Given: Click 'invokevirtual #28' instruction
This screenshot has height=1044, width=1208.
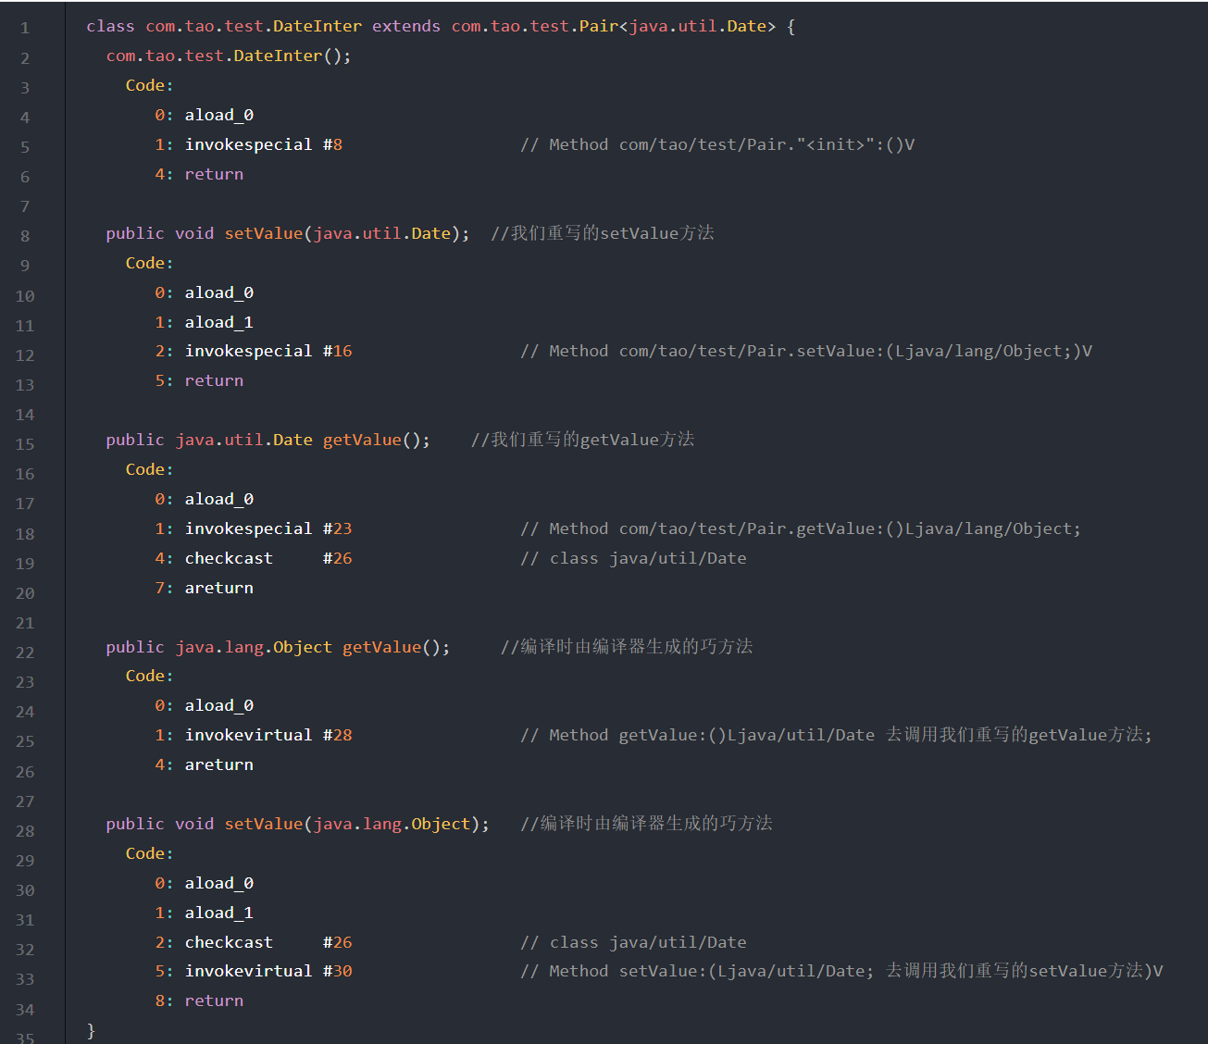Looking at the screenshot, I should click(268, 736).
